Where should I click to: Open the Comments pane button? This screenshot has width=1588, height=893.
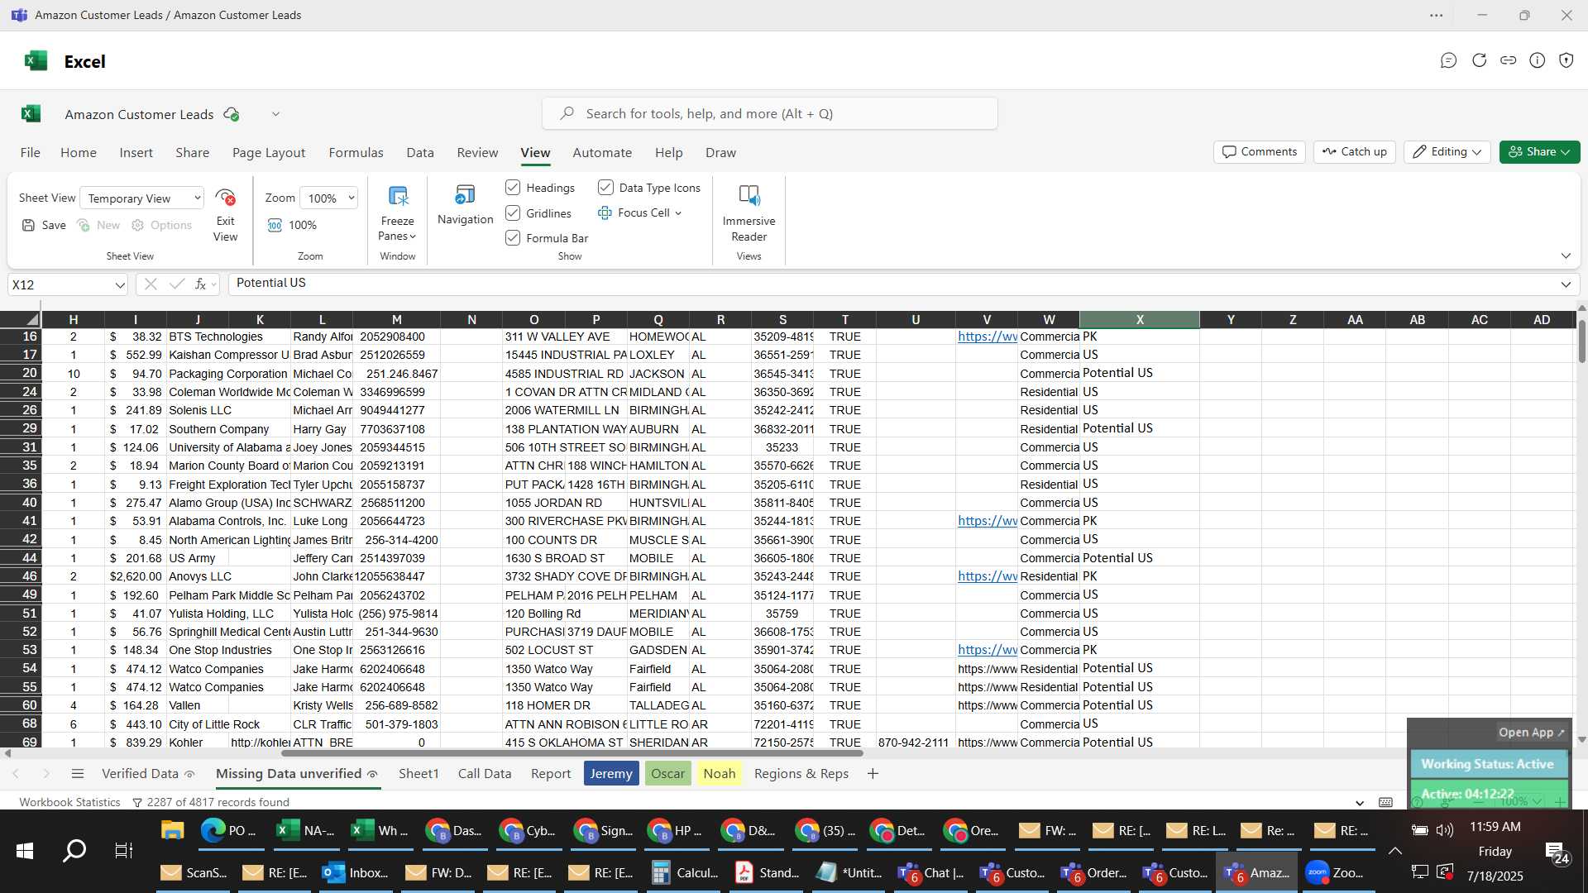click(1260, 152)
